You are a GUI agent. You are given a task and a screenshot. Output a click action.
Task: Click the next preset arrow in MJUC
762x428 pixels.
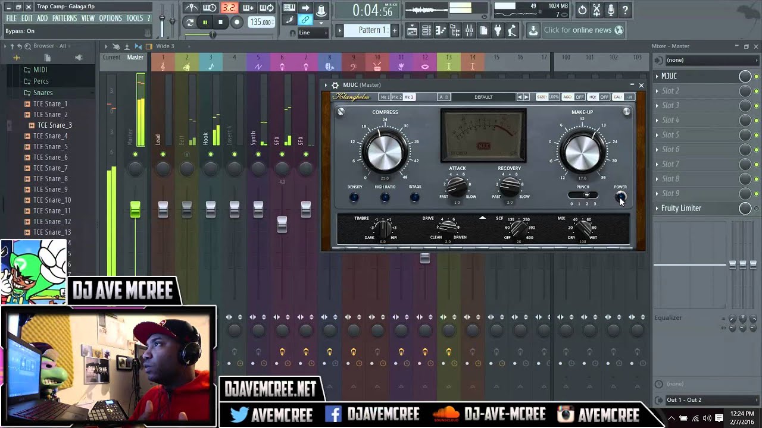click(x=527, y=97)
